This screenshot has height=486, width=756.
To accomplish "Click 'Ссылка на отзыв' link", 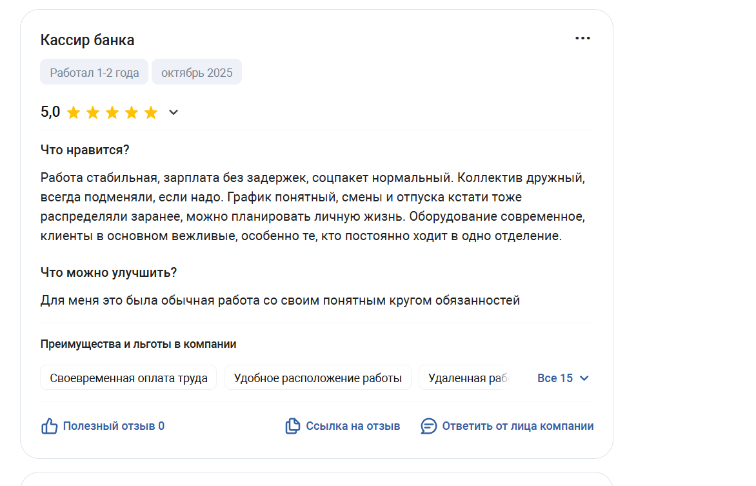I will [x=353, y=426].
